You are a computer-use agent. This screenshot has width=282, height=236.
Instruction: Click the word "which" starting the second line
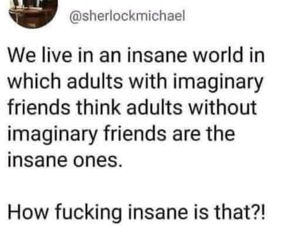pos(34,81)
